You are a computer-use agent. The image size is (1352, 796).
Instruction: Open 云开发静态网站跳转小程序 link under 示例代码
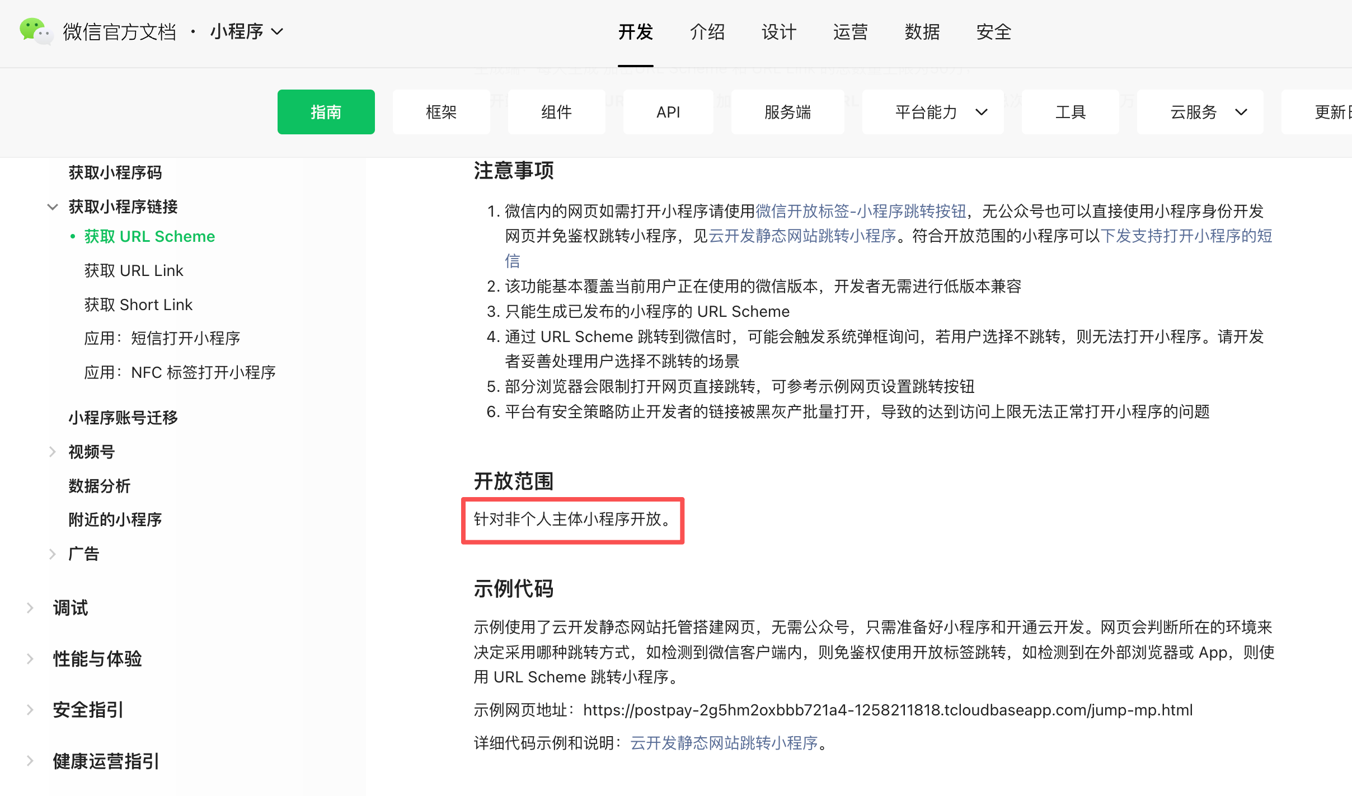[724, 743]
